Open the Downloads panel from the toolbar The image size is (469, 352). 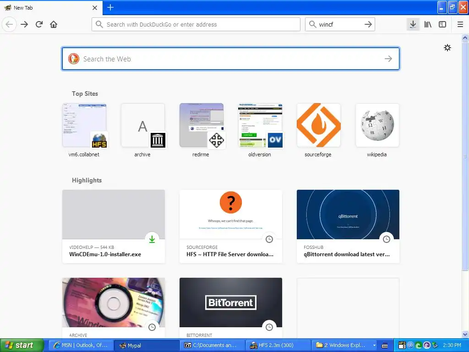tap(413, 24)
